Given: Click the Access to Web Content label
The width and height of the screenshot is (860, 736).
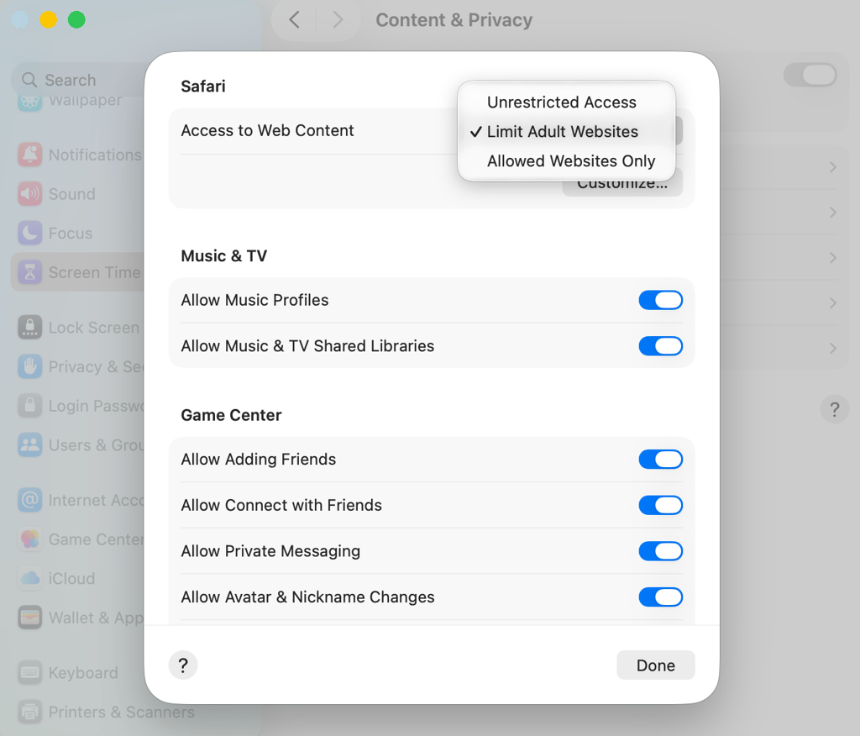Looking at the screenshot, I should [x=267, y=130].
